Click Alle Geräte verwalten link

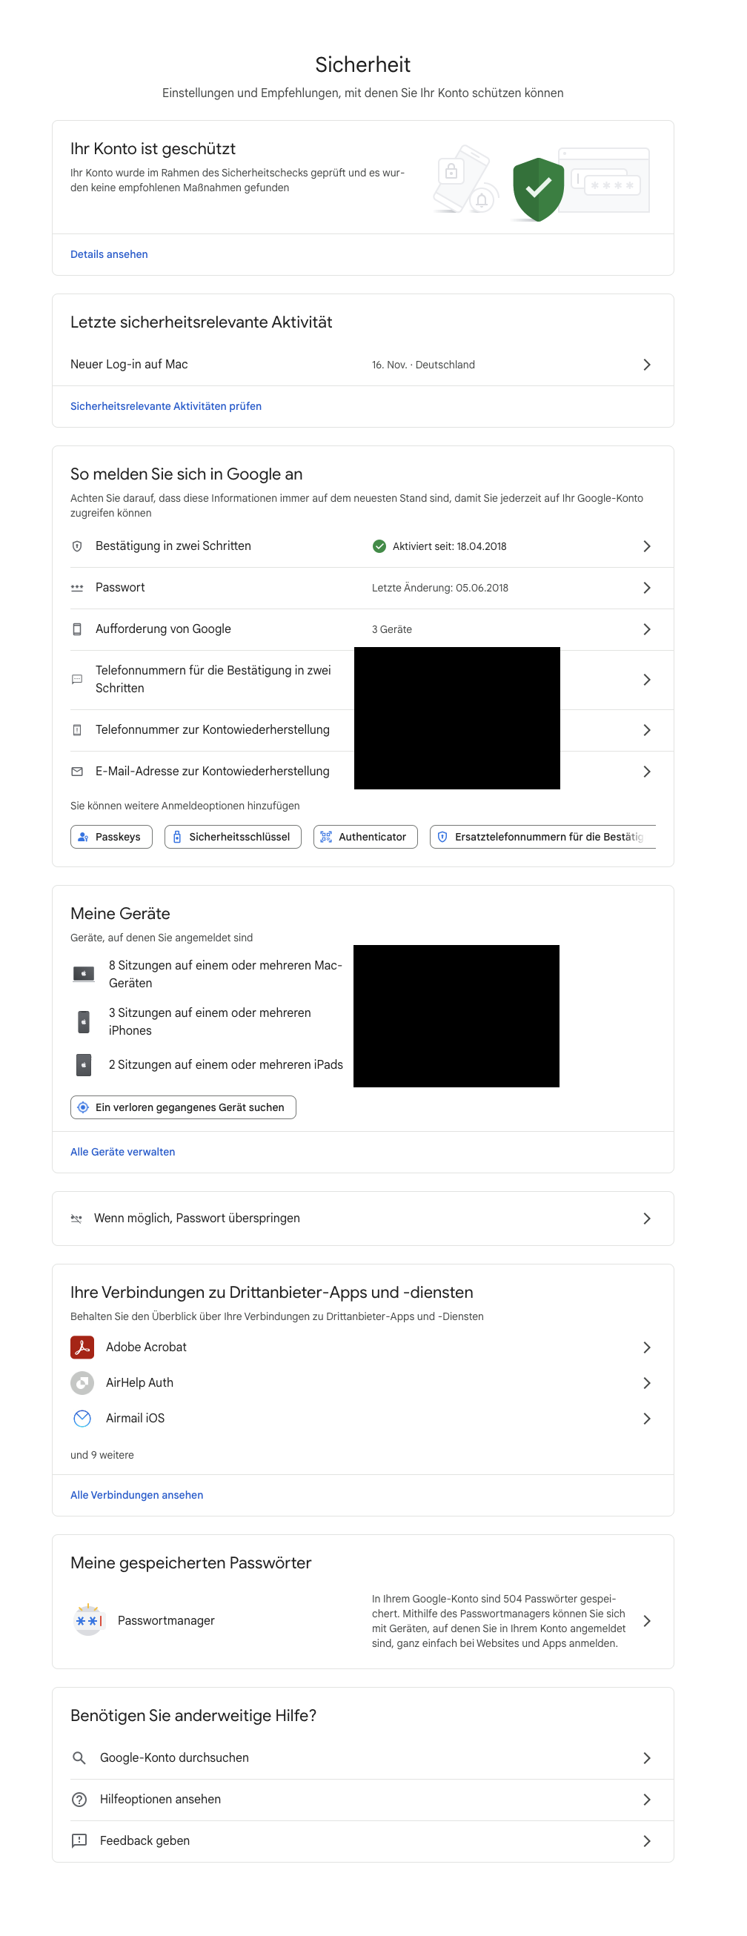pos(122,1151)
